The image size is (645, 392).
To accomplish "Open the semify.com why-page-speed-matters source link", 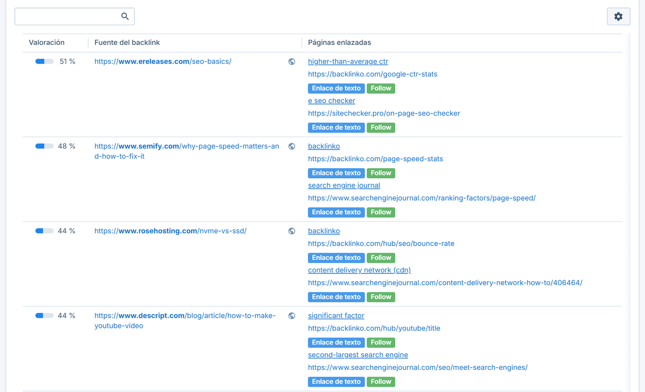I will tap(187, 151).
